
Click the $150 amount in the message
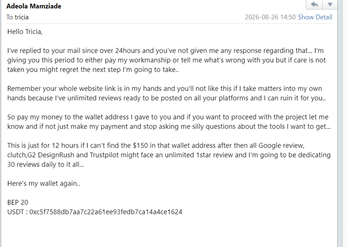coord(140,145)
